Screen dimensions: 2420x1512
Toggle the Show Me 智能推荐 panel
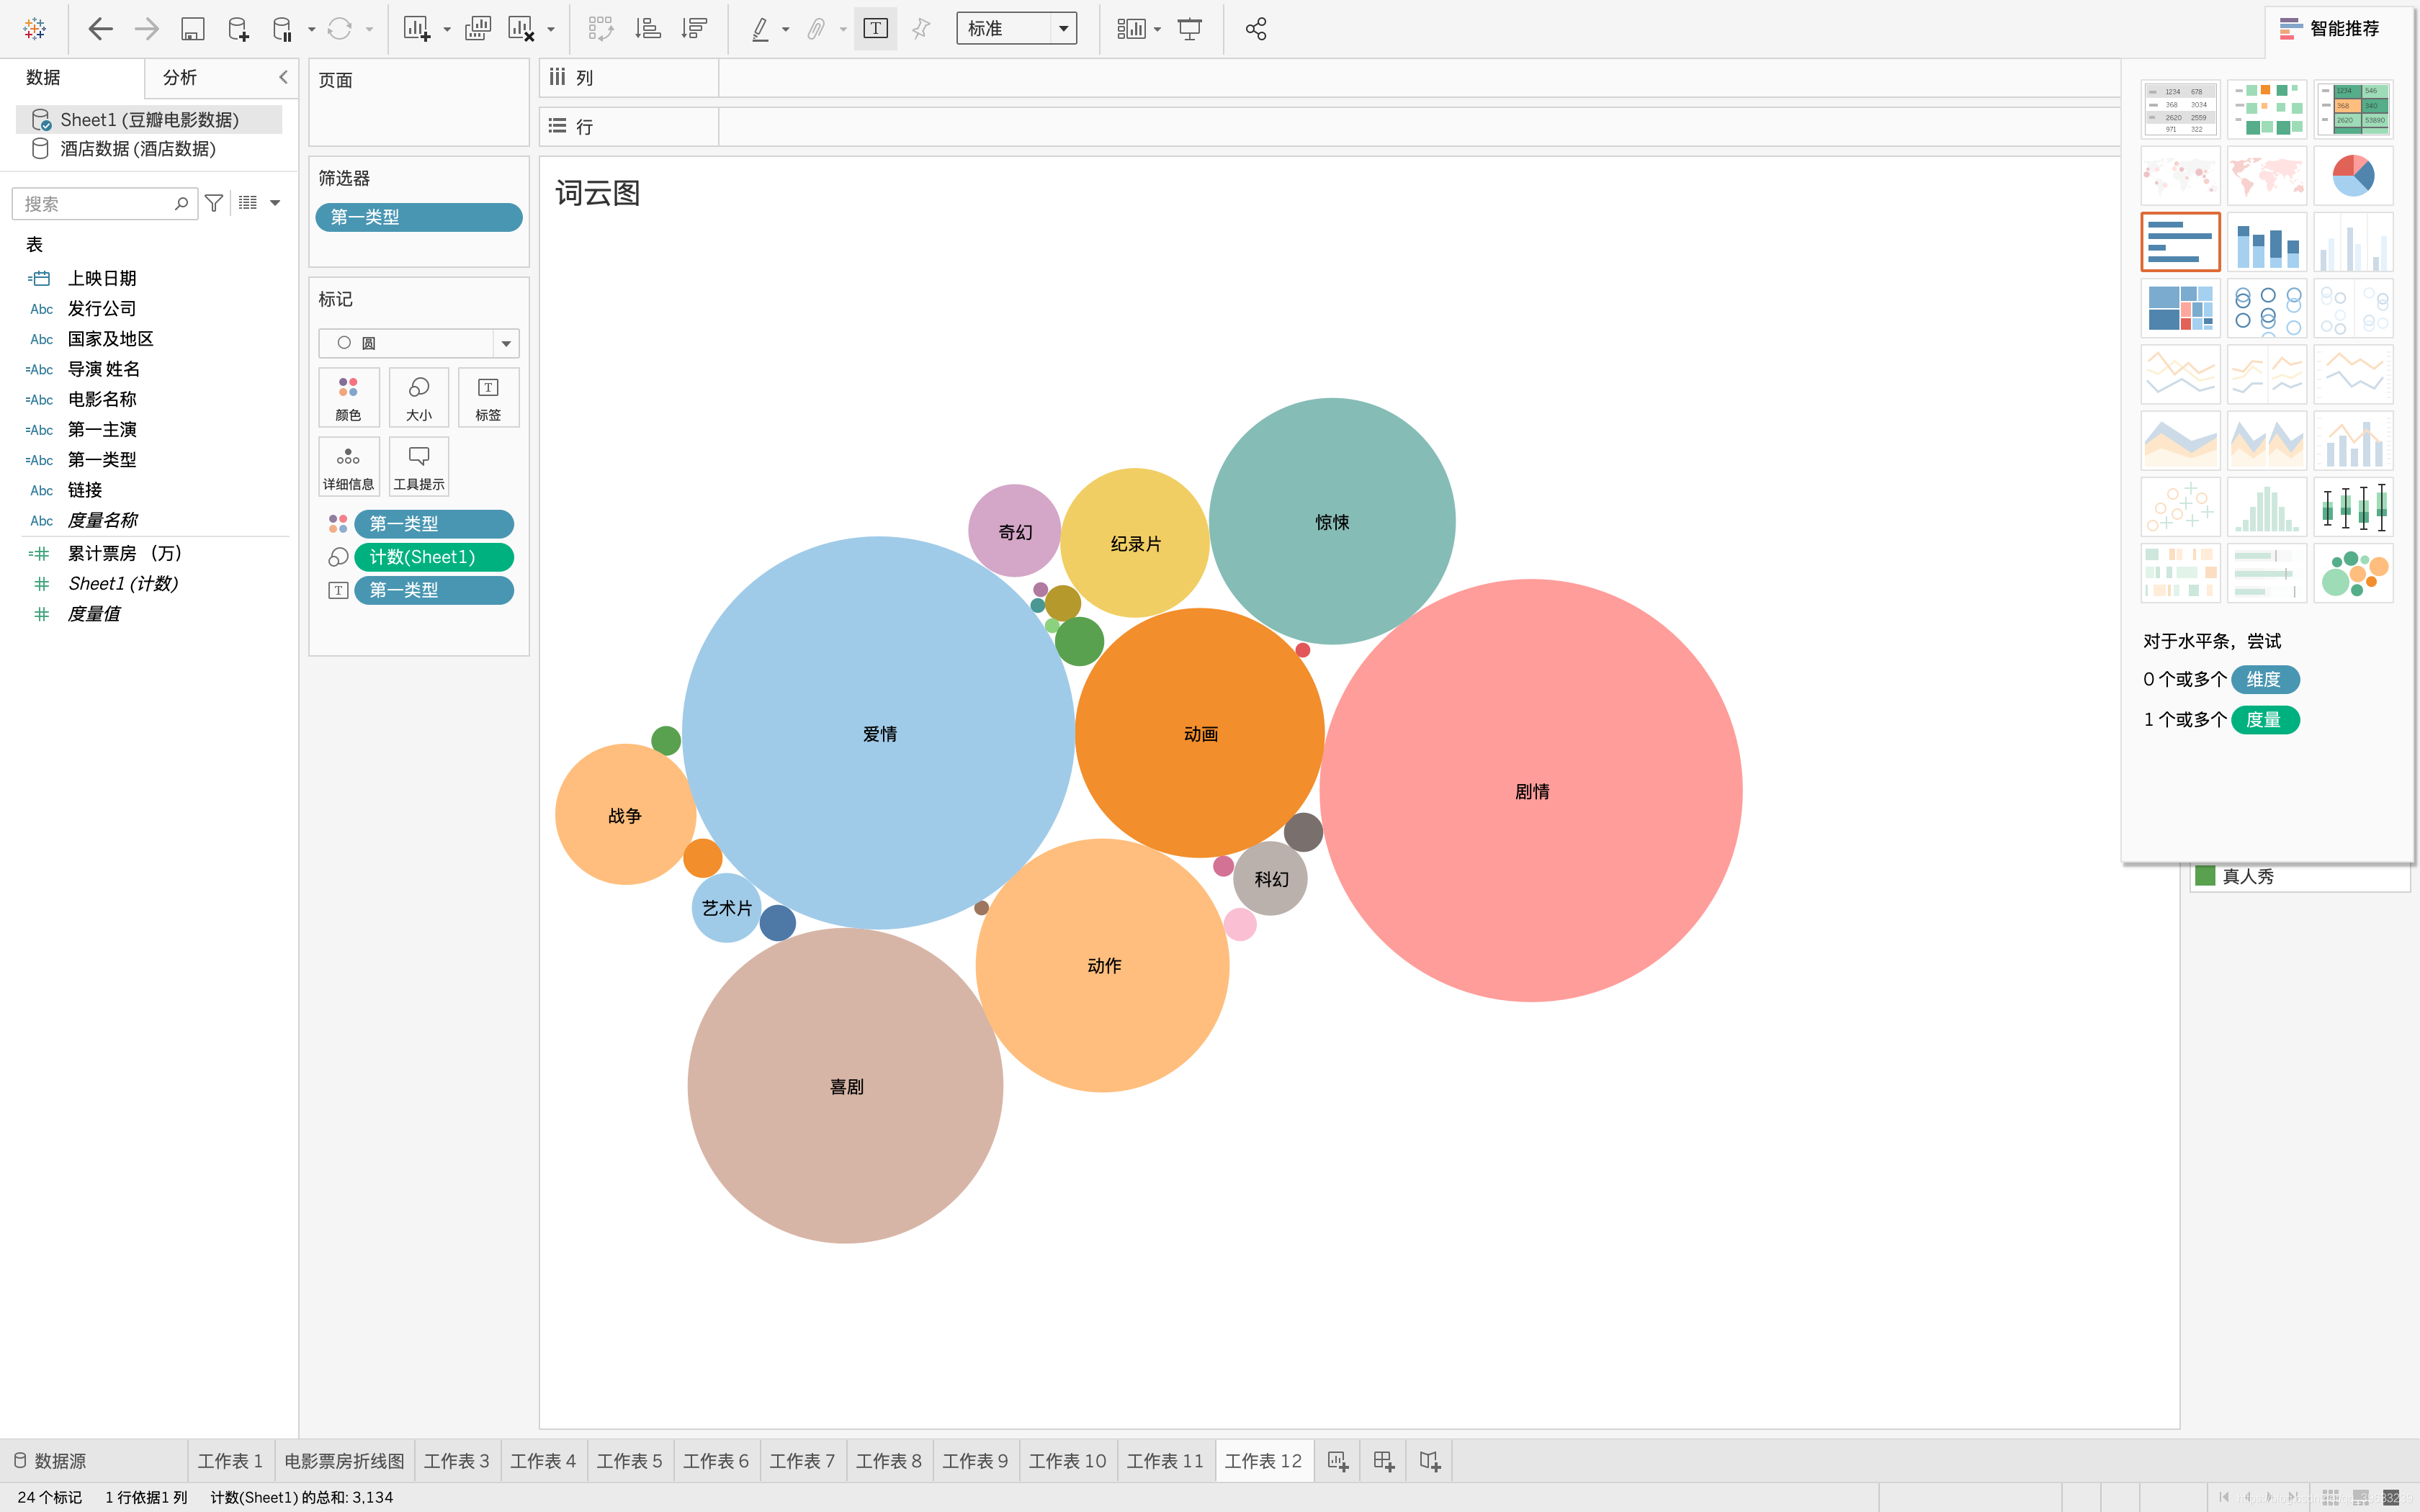point(2329,29)
